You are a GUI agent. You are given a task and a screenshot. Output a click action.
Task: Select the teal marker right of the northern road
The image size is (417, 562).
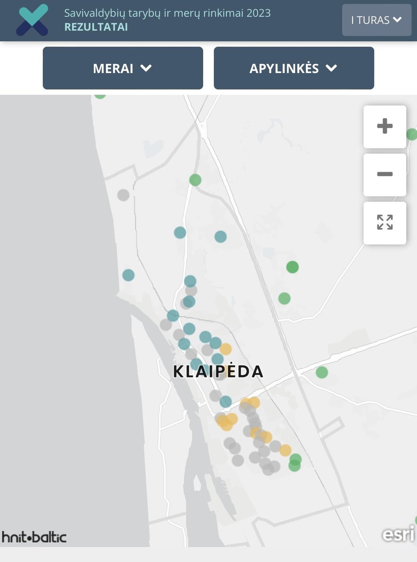click(220, 236)
